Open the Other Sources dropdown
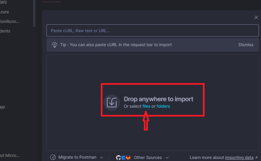Image resolution: width=261 pixels, height=161 pixels. coord(167,158)
